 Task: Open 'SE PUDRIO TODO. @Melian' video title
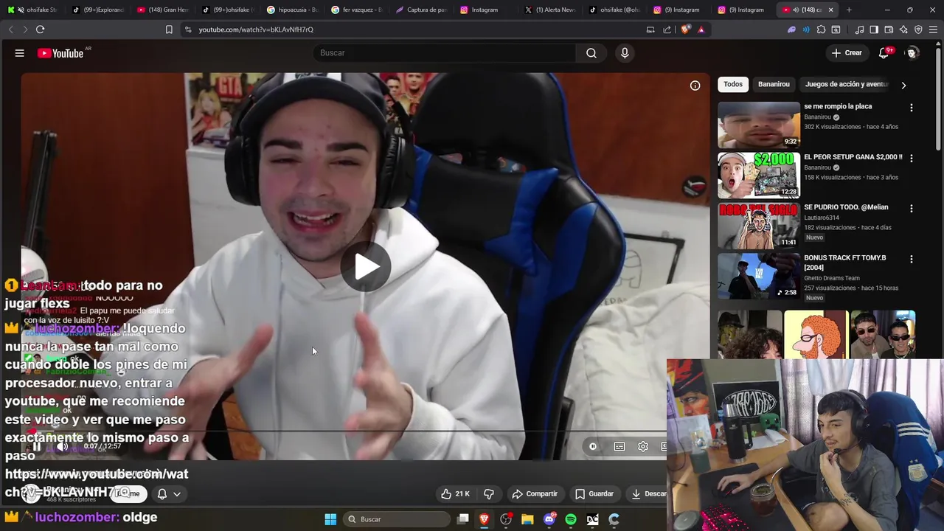click(x=846, y=207)
